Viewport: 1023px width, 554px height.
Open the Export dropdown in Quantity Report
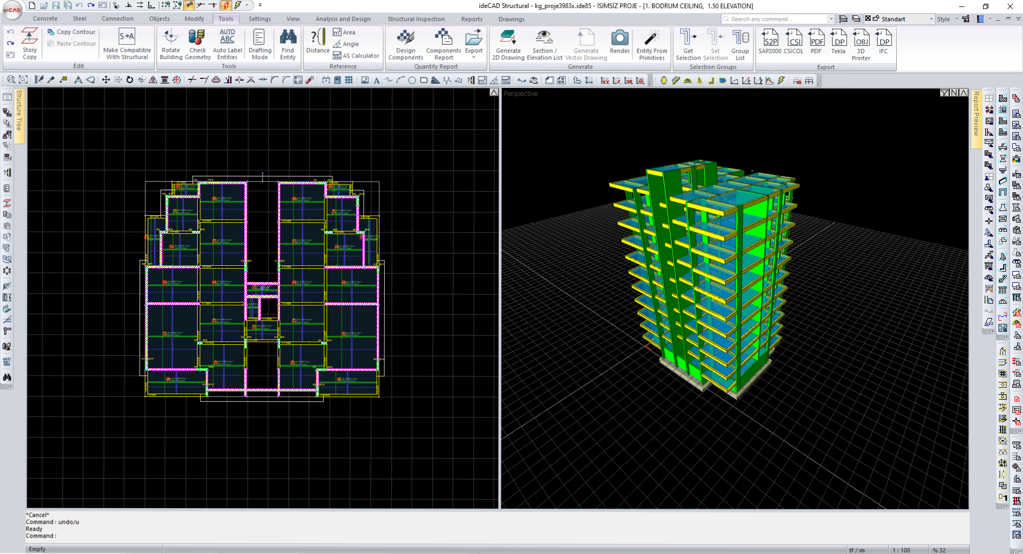(473, 57)
